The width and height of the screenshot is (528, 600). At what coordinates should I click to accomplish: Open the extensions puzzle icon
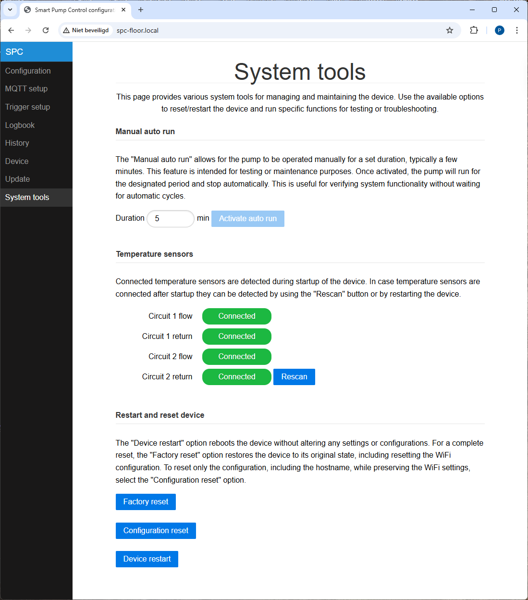point(474,30)
